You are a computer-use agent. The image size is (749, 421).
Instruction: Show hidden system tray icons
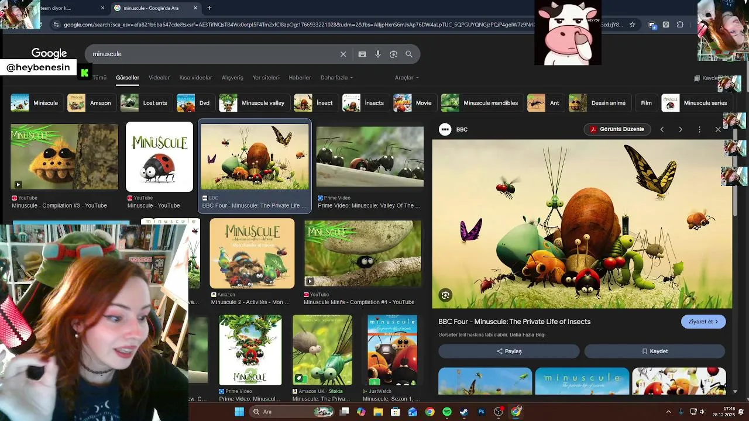pyautogui.click(x=668, y=412)
